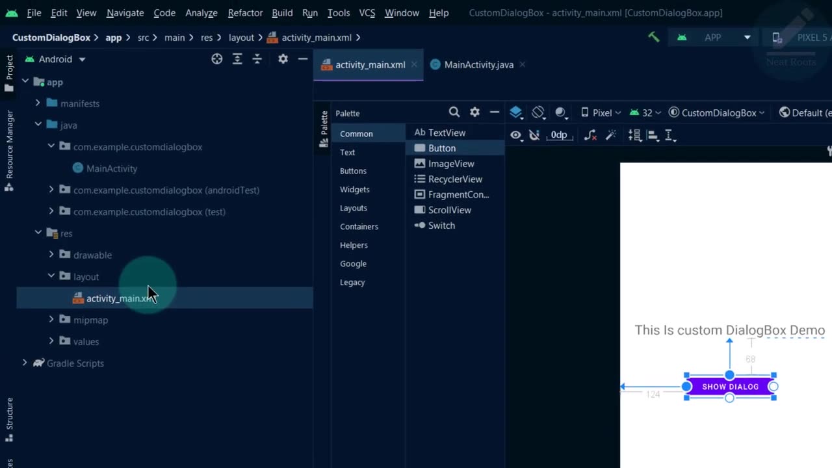
Task: Select Legacy palette category
Action: [x=352, y=282]
